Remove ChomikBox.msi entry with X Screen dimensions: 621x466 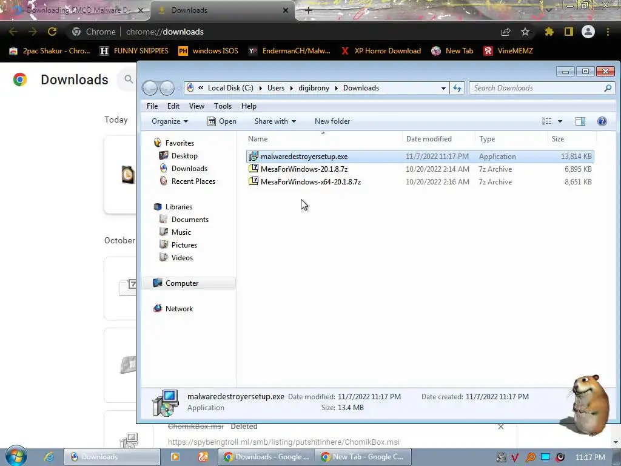tap(500, 427)
